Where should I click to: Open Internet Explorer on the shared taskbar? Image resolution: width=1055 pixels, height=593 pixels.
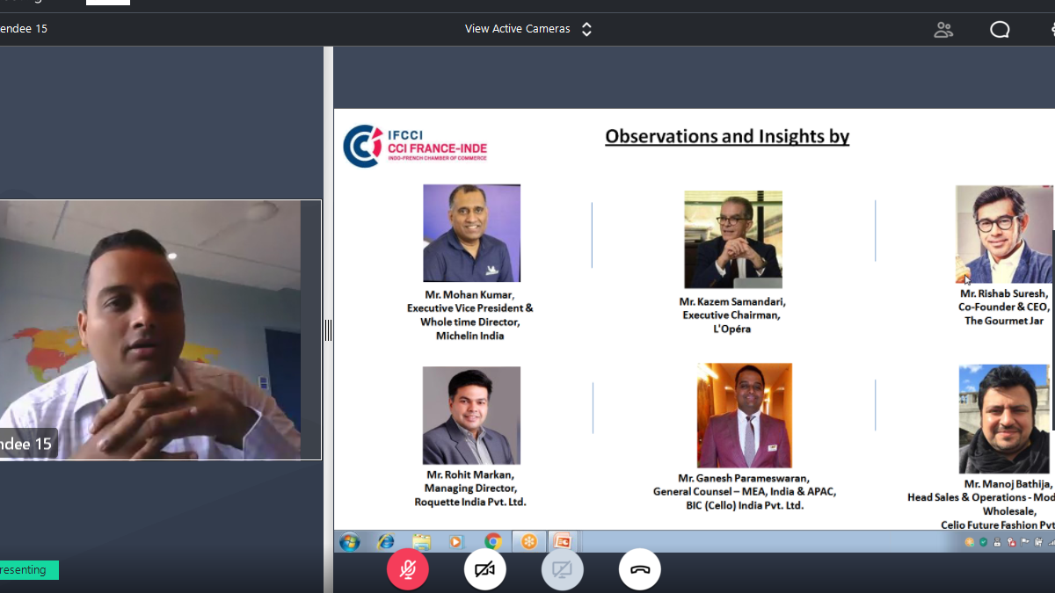[385, 541]
